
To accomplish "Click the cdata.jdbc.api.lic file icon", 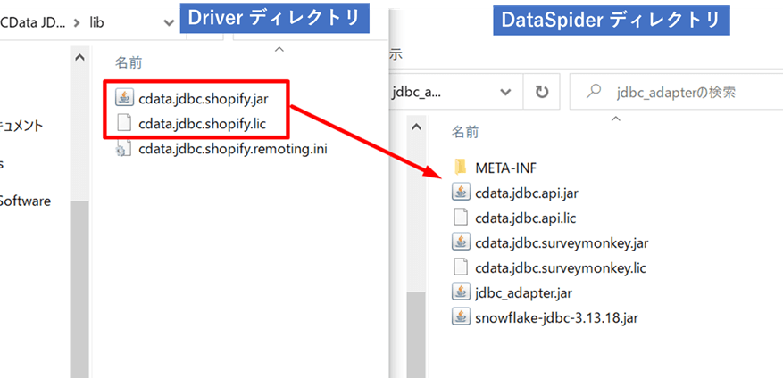I will pyautogui.click(x=461, y=218).
